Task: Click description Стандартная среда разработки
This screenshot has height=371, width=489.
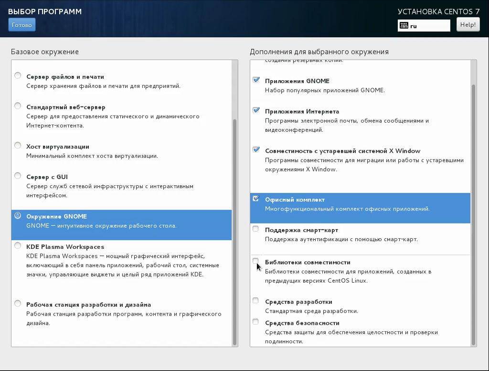Action: [311, 311]
